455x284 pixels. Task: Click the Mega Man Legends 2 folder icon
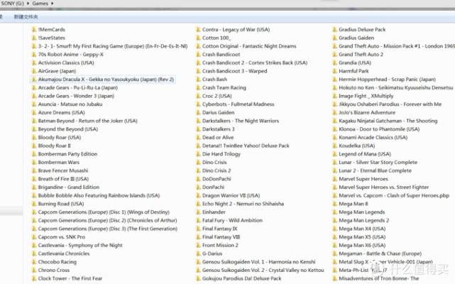coord(335,220)
